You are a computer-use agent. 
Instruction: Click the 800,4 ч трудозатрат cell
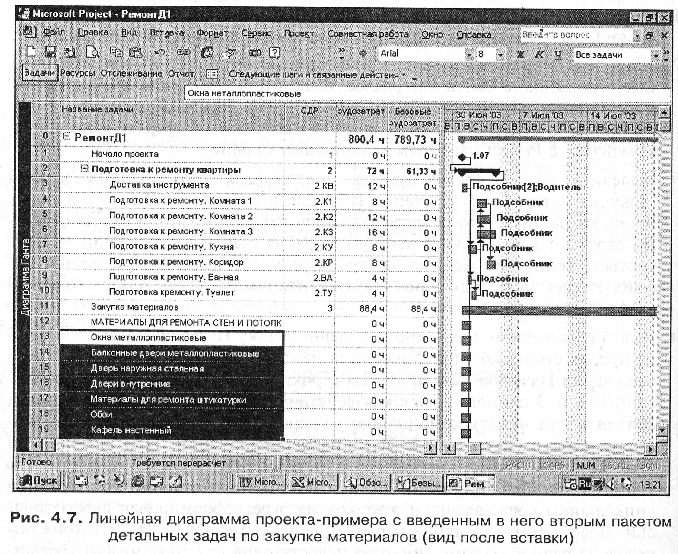pyautogui.click(x=361, y=139)
